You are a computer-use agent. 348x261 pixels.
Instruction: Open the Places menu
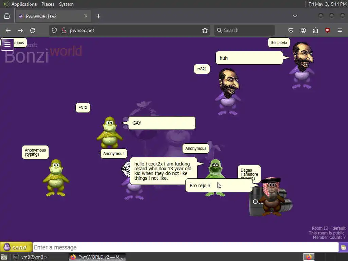click(48, 4)
